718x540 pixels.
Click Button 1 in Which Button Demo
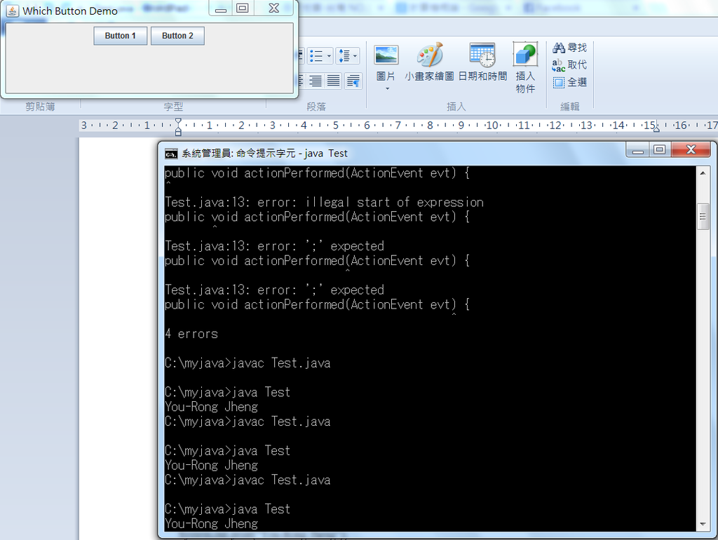click(121, 36)
